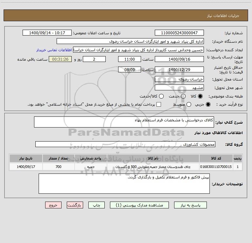Select the جزیی purchase type radio
The image size is (252, 243).
pos(208,104)
